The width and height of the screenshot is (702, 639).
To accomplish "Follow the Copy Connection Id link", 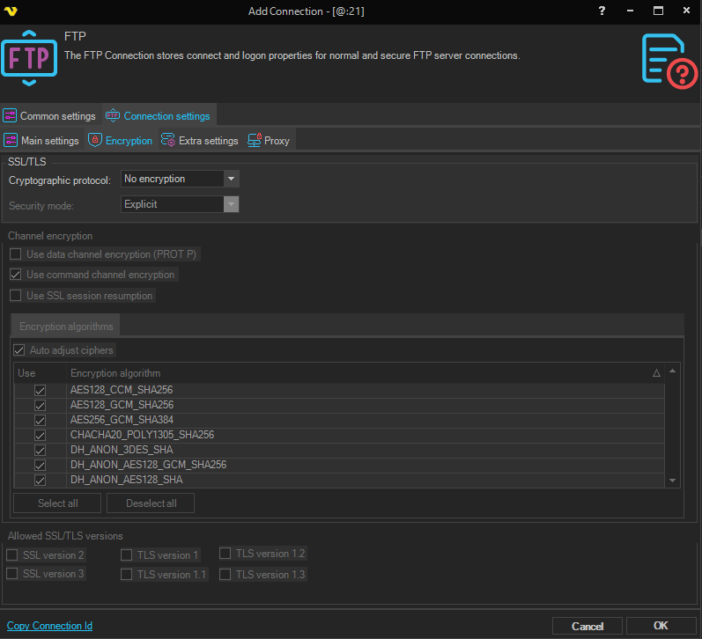I will tap(49, 626).
